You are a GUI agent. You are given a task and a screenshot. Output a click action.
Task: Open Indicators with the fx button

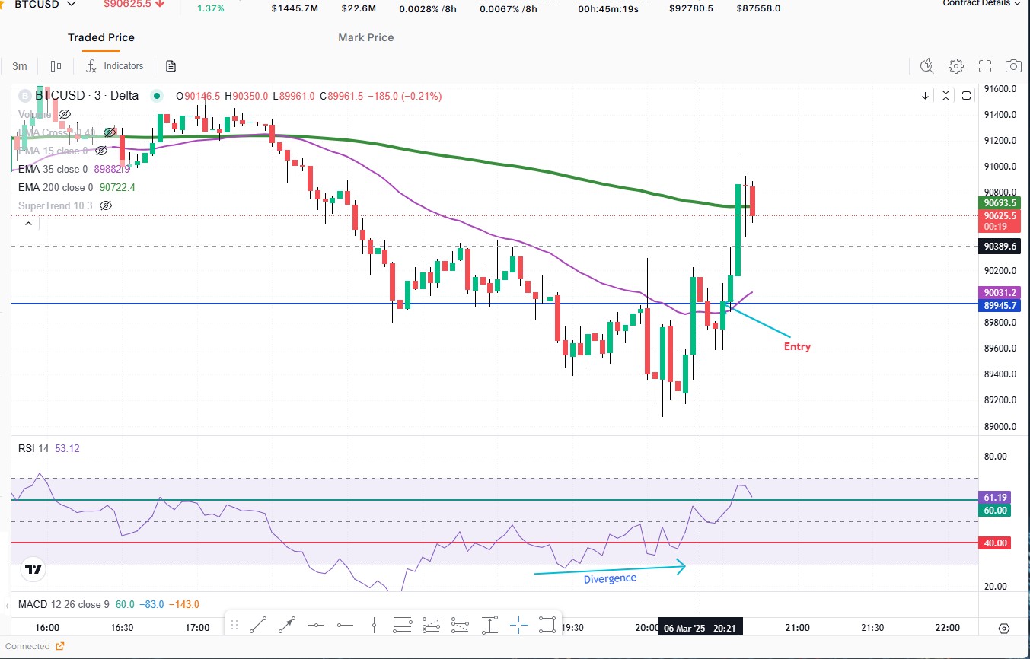[x=115, y=66]
